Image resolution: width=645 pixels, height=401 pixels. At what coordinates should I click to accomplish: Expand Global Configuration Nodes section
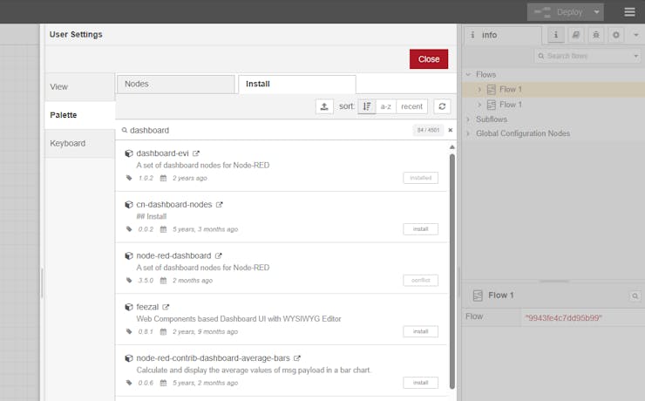(x=468, y=133)
